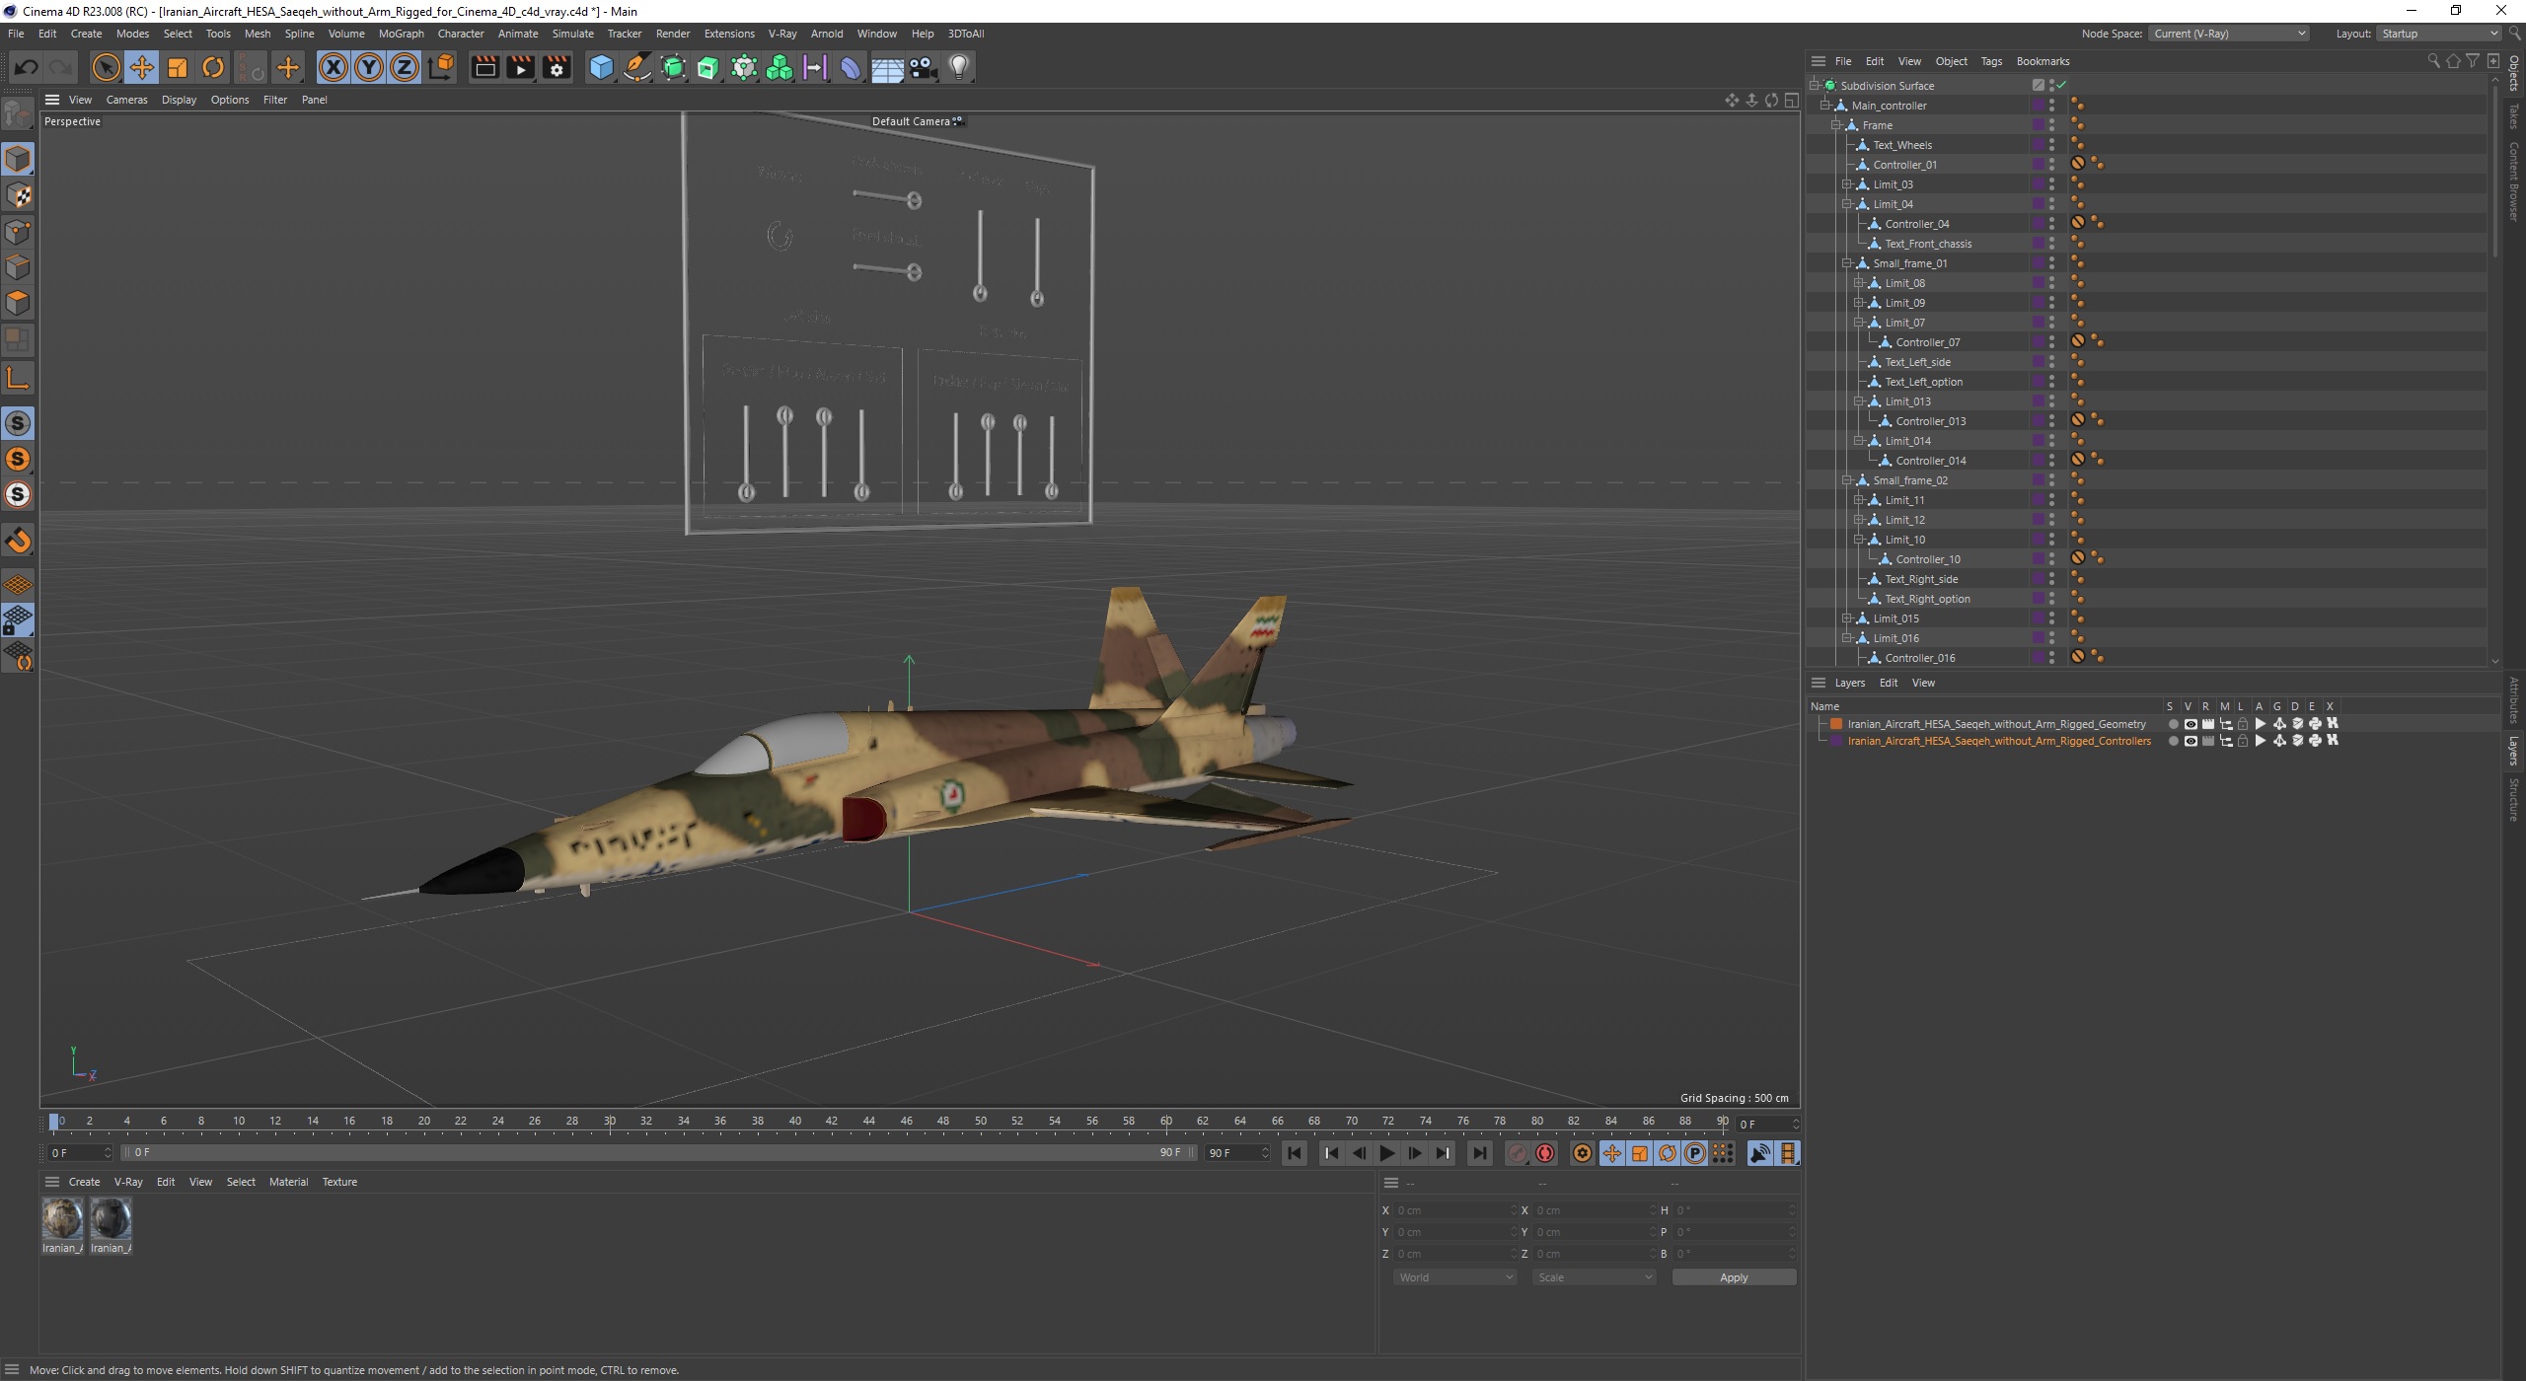Switch to Points mode icon
The height and width of the screenshot is (1381, 2526).
(18, 232)
